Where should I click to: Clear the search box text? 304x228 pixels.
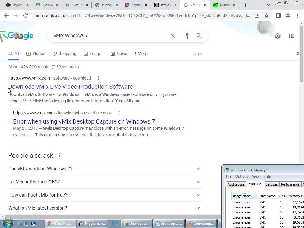point(172,36)
